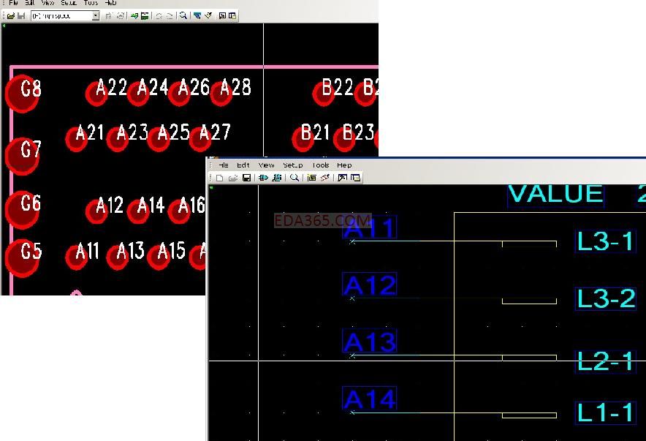The height and width of the screenshot is (441, 646).
Task: Activate zoom tool in layout window toolbar
Action: point(183,15)
